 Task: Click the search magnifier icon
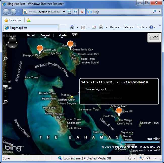(154, 12)
